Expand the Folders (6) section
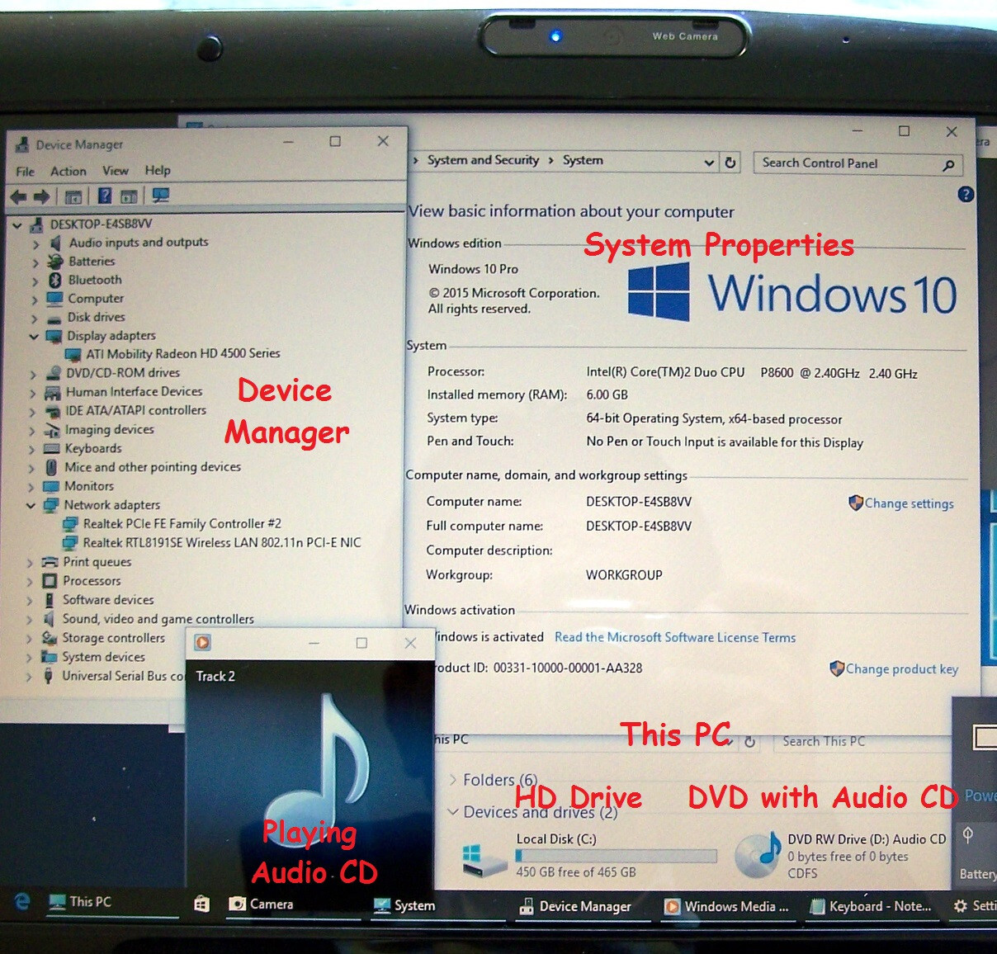 pos(453,780)
